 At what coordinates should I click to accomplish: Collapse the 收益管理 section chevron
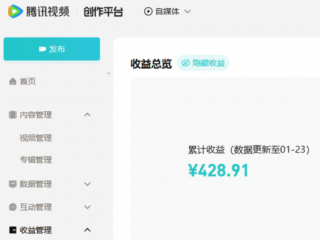pos(87,230)
